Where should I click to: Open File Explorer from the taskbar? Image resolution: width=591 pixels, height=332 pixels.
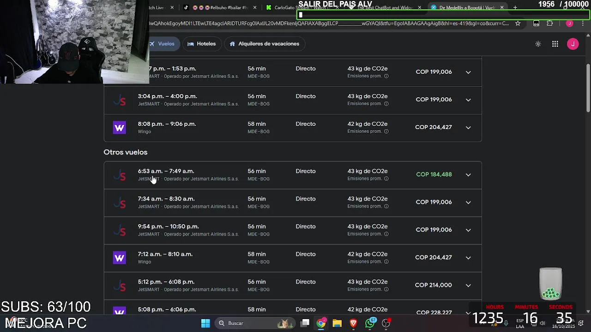point(337,323)
